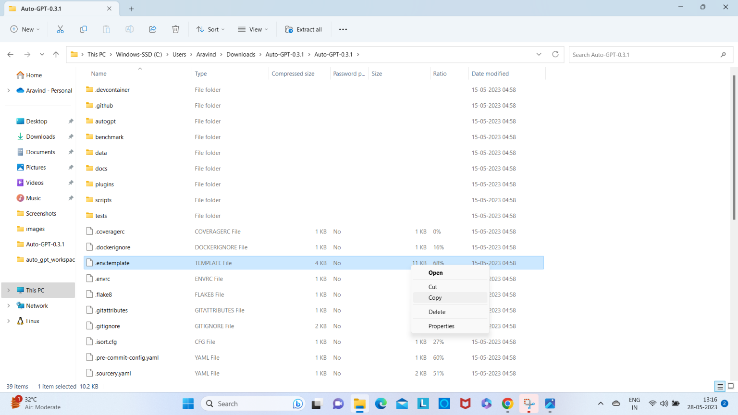This screenshot has width=738, height=415.
Task: Switch to Details view toggle at bottom right
Action: tap(720, 386)
